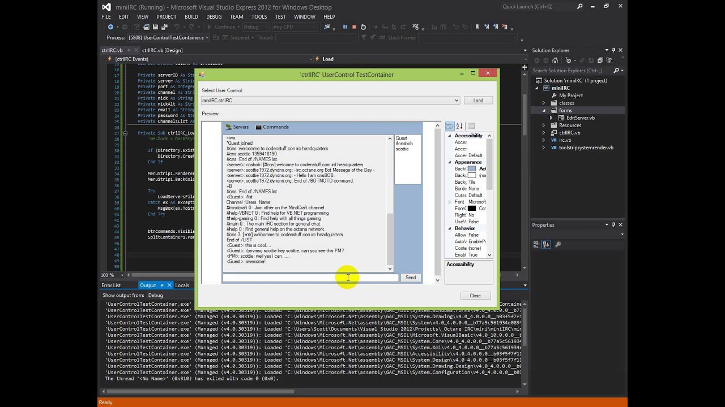Click the Visual Studio logo icon
The image size is (725, 407).
[x=106, y=7]
